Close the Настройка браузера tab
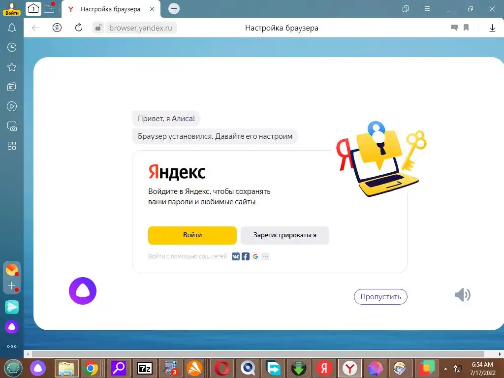 tap(152, 9)
